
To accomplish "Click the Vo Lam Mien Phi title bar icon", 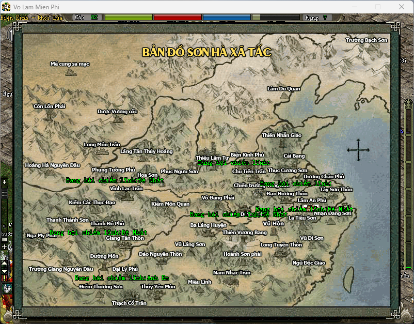I will pyautogui.click(x=7, y=7).
